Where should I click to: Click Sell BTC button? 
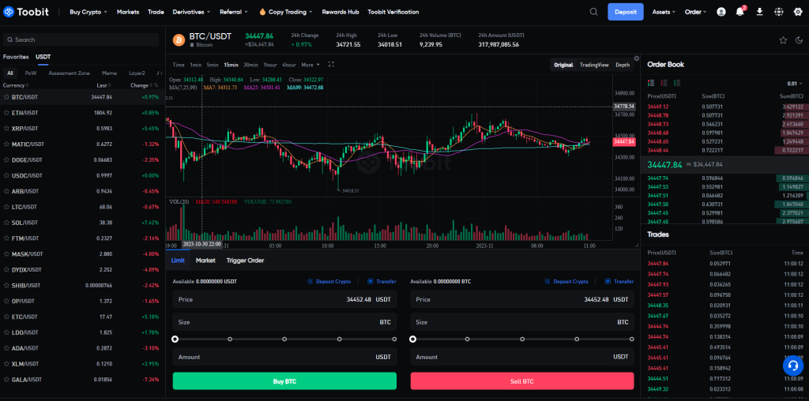pyautogui.click(x=522, y=381)
